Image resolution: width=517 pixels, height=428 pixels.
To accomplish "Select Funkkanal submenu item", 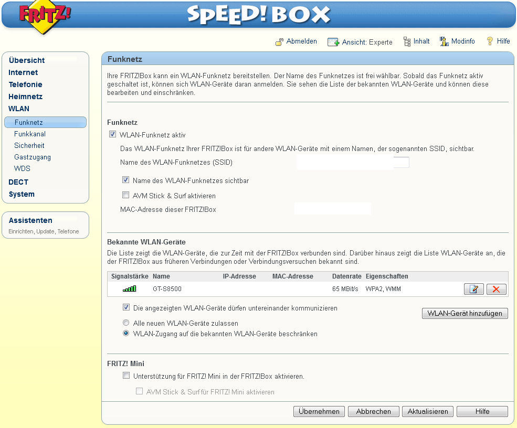I will coord(30,134).
